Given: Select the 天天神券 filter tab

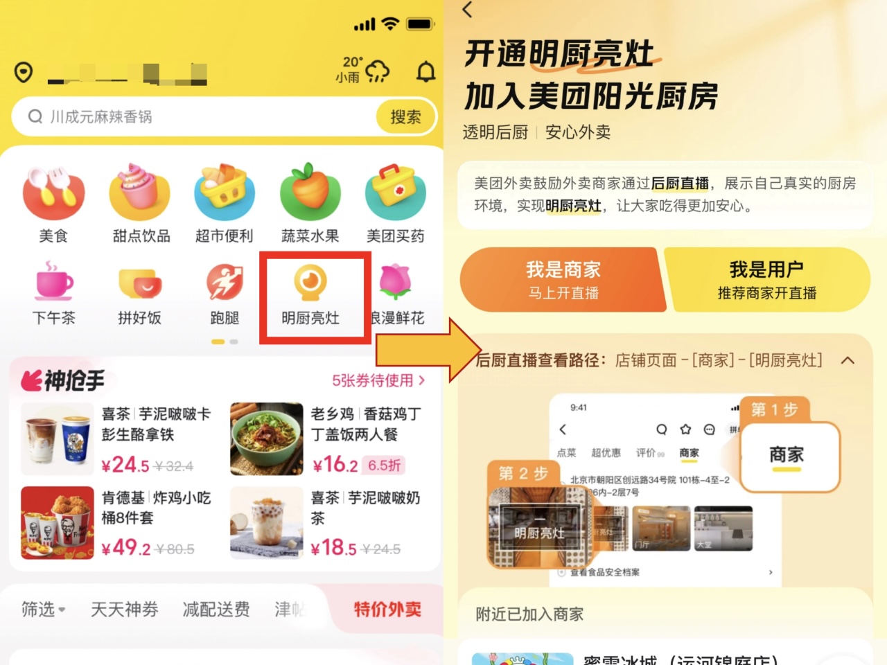Looking at the screenshot, I should point(125,610).
